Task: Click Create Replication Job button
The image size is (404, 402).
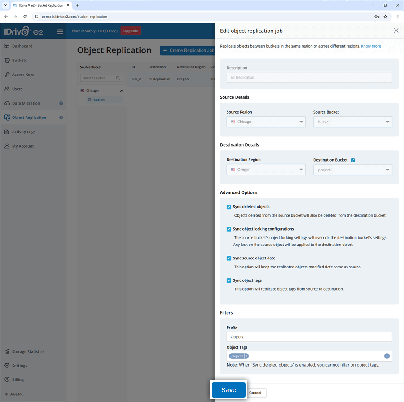Action: click(x=187, y=51)
